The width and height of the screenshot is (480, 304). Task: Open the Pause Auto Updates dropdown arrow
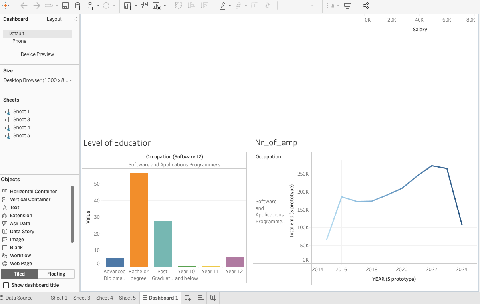pos(98,6)
